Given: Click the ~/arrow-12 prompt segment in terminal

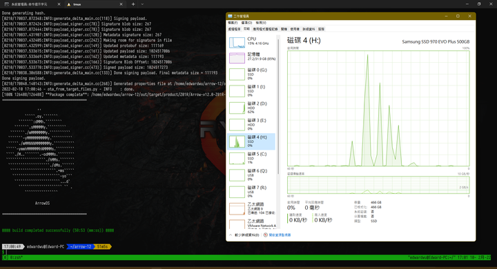Looking at the screenshot, I should coord(81,246).
